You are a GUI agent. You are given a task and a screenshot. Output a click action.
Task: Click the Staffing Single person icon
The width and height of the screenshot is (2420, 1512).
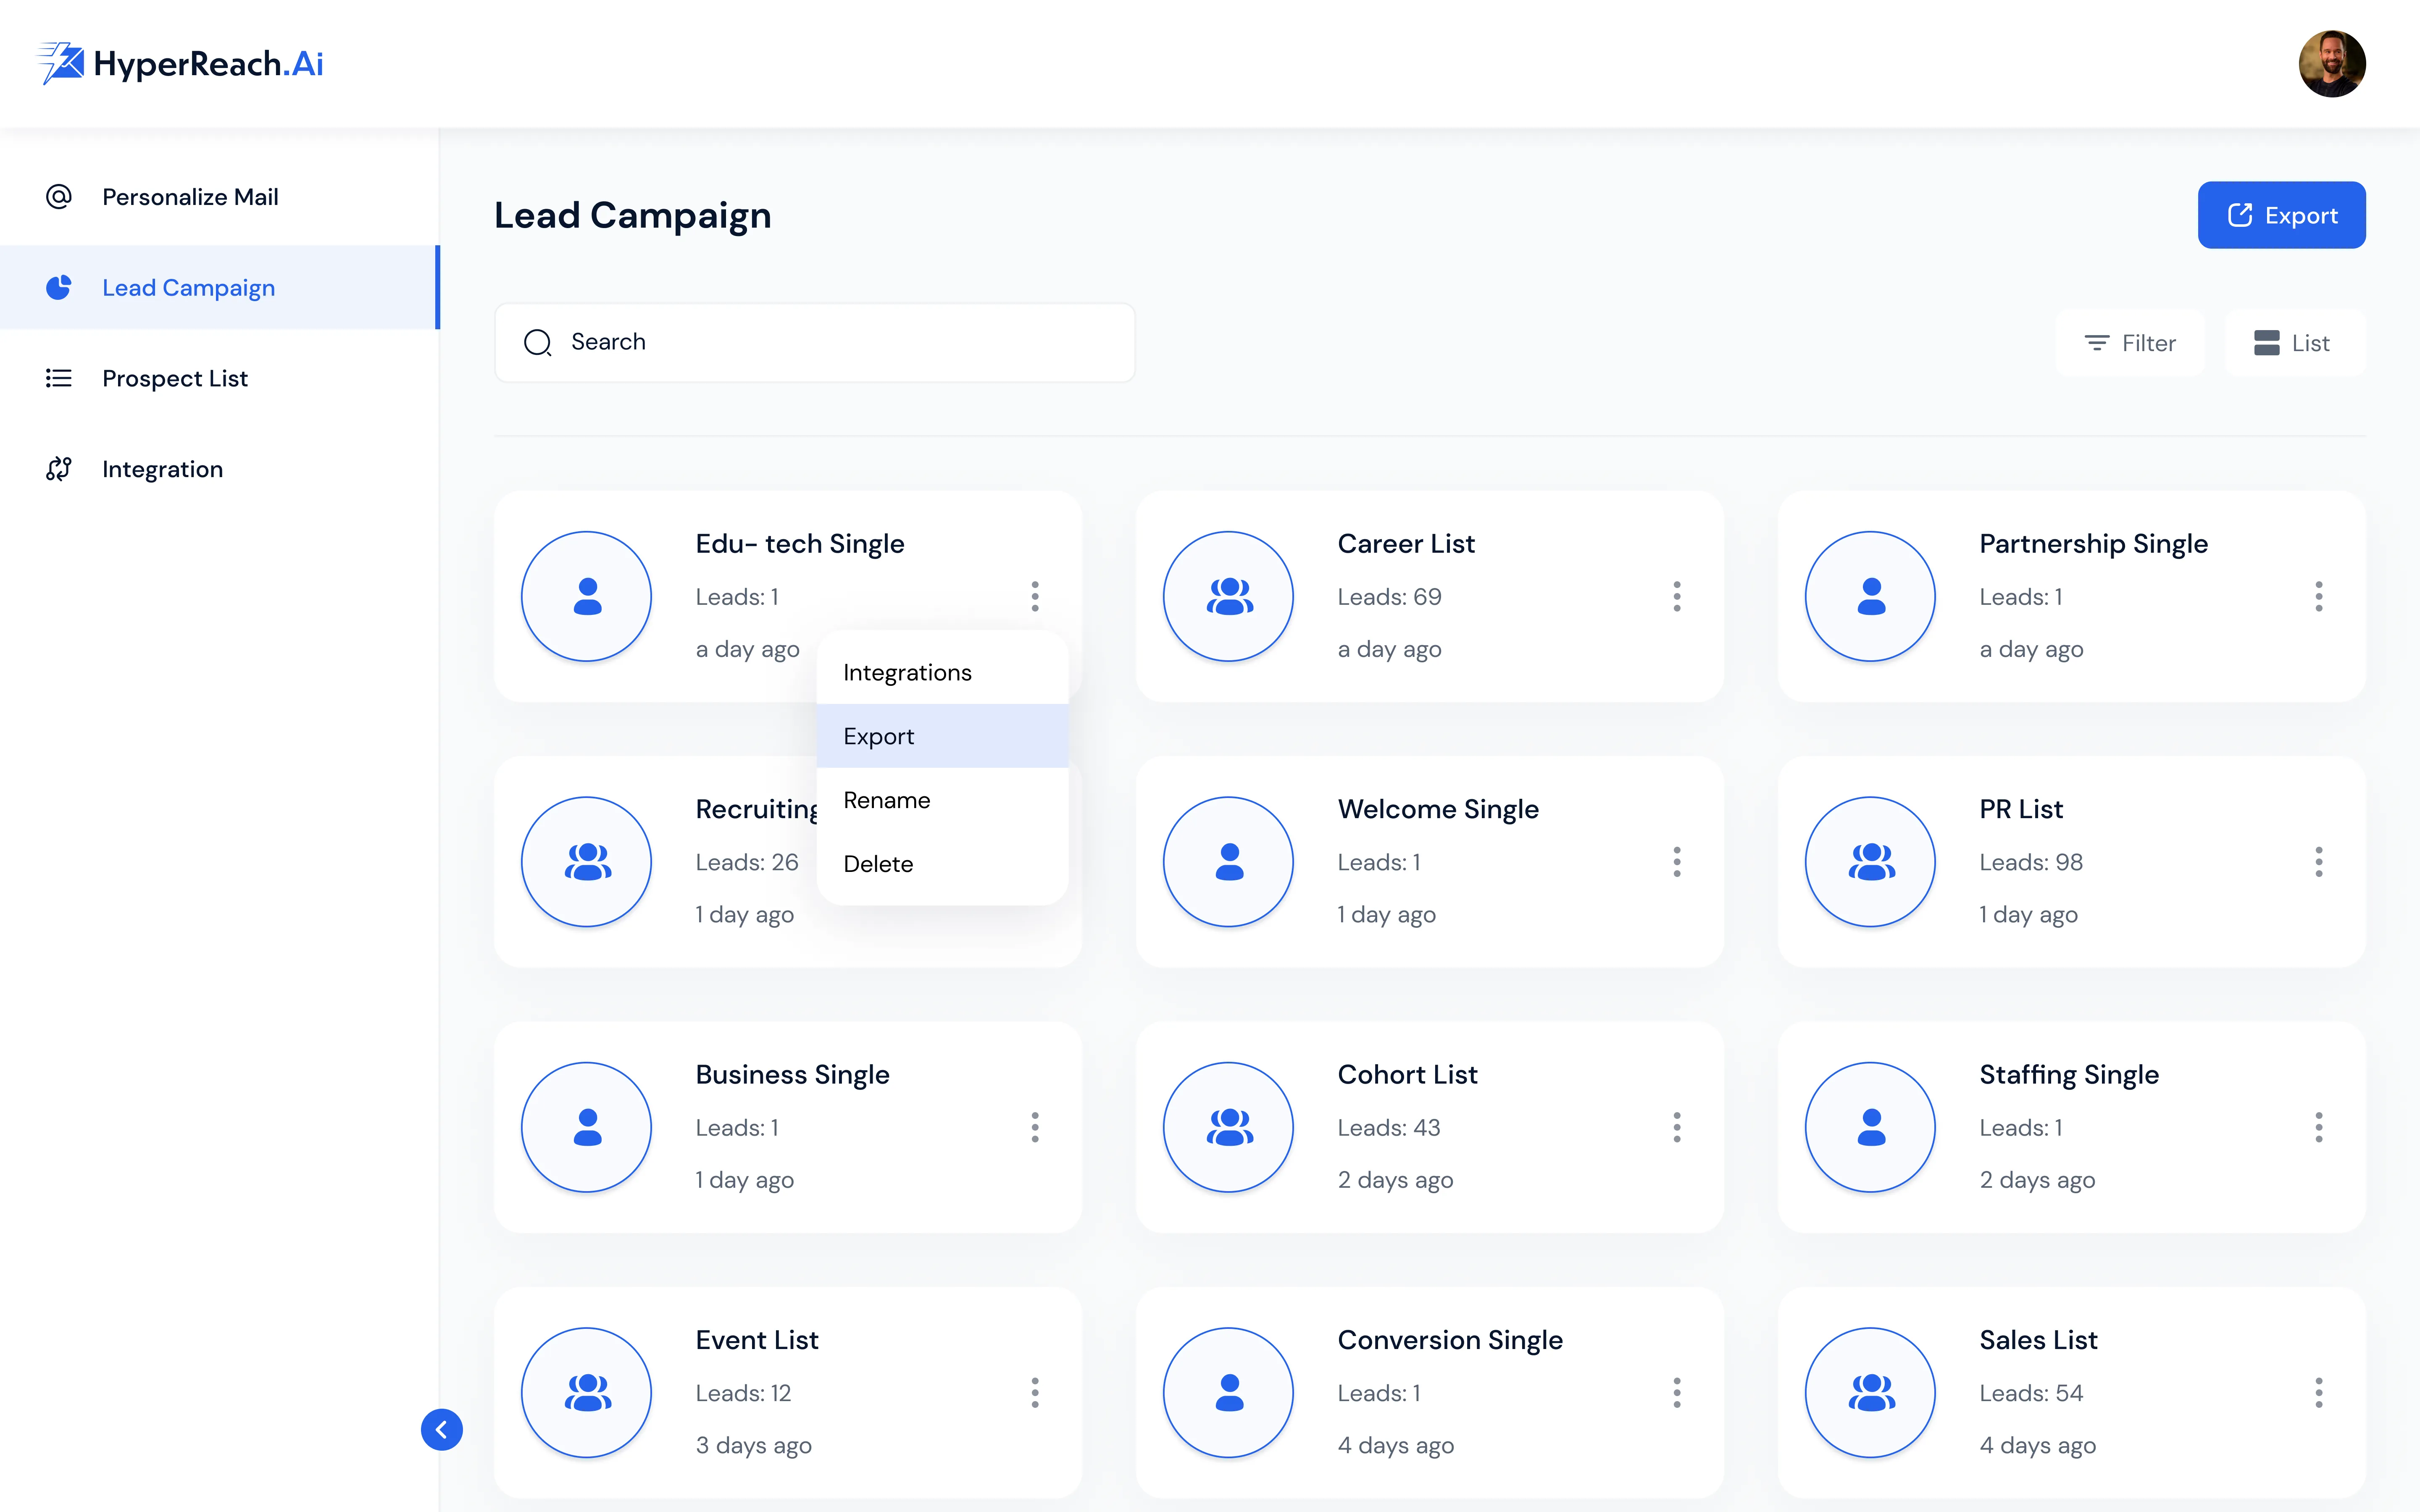pos(1870,1127)
